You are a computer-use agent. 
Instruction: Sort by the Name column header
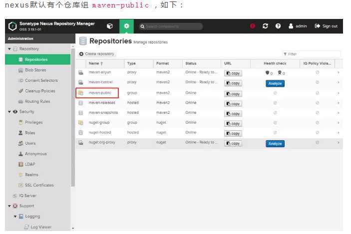105,63
